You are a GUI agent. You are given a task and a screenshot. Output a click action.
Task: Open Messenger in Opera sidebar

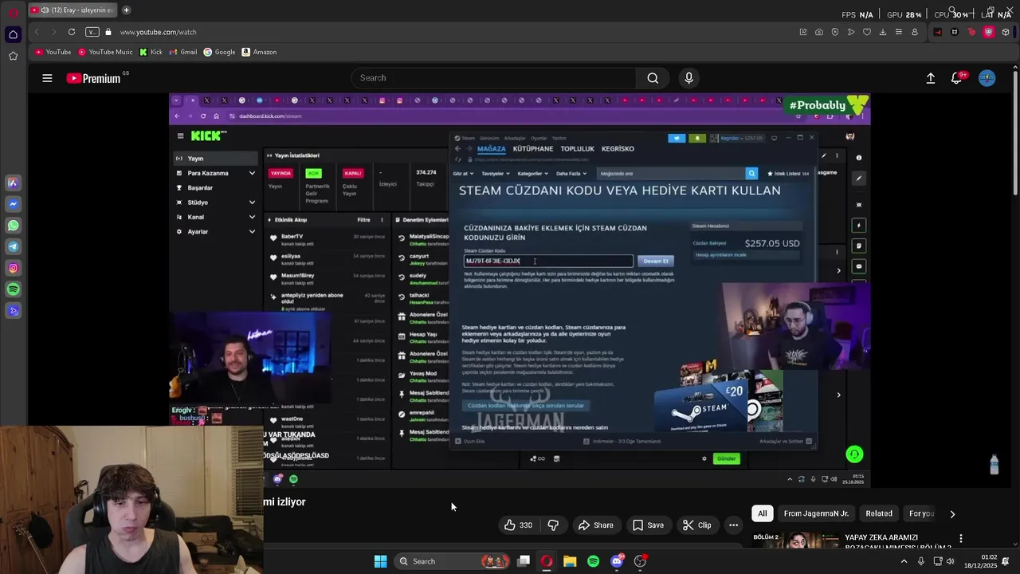click(x=13, y=204)
